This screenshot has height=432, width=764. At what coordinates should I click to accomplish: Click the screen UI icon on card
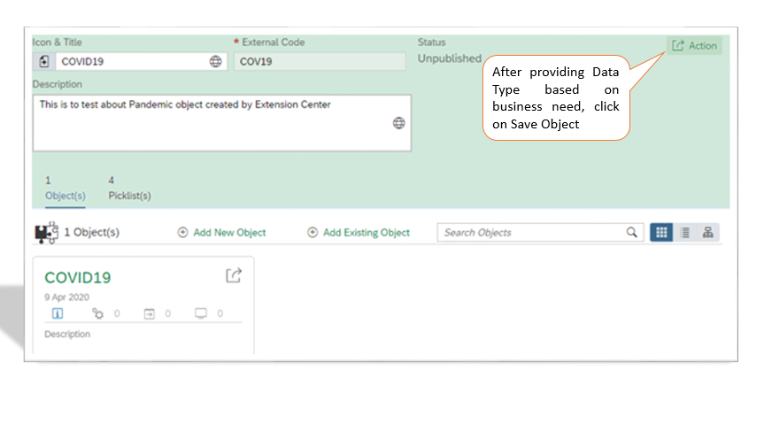click(201, 313)
